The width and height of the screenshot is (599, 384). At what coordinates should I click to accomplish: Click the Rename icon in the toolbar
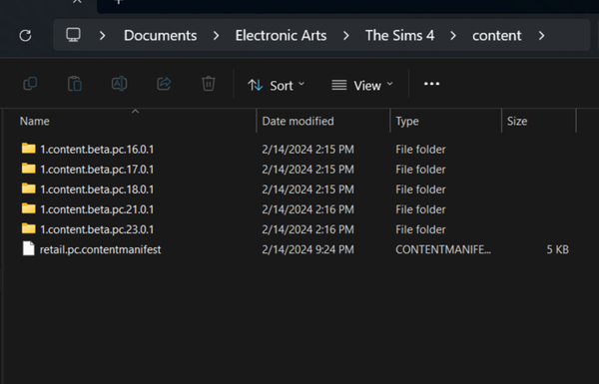(119, 84)
